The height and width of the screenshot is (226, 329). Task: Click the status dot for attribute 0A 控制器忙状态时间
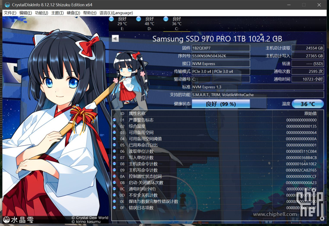click(114, 176)
